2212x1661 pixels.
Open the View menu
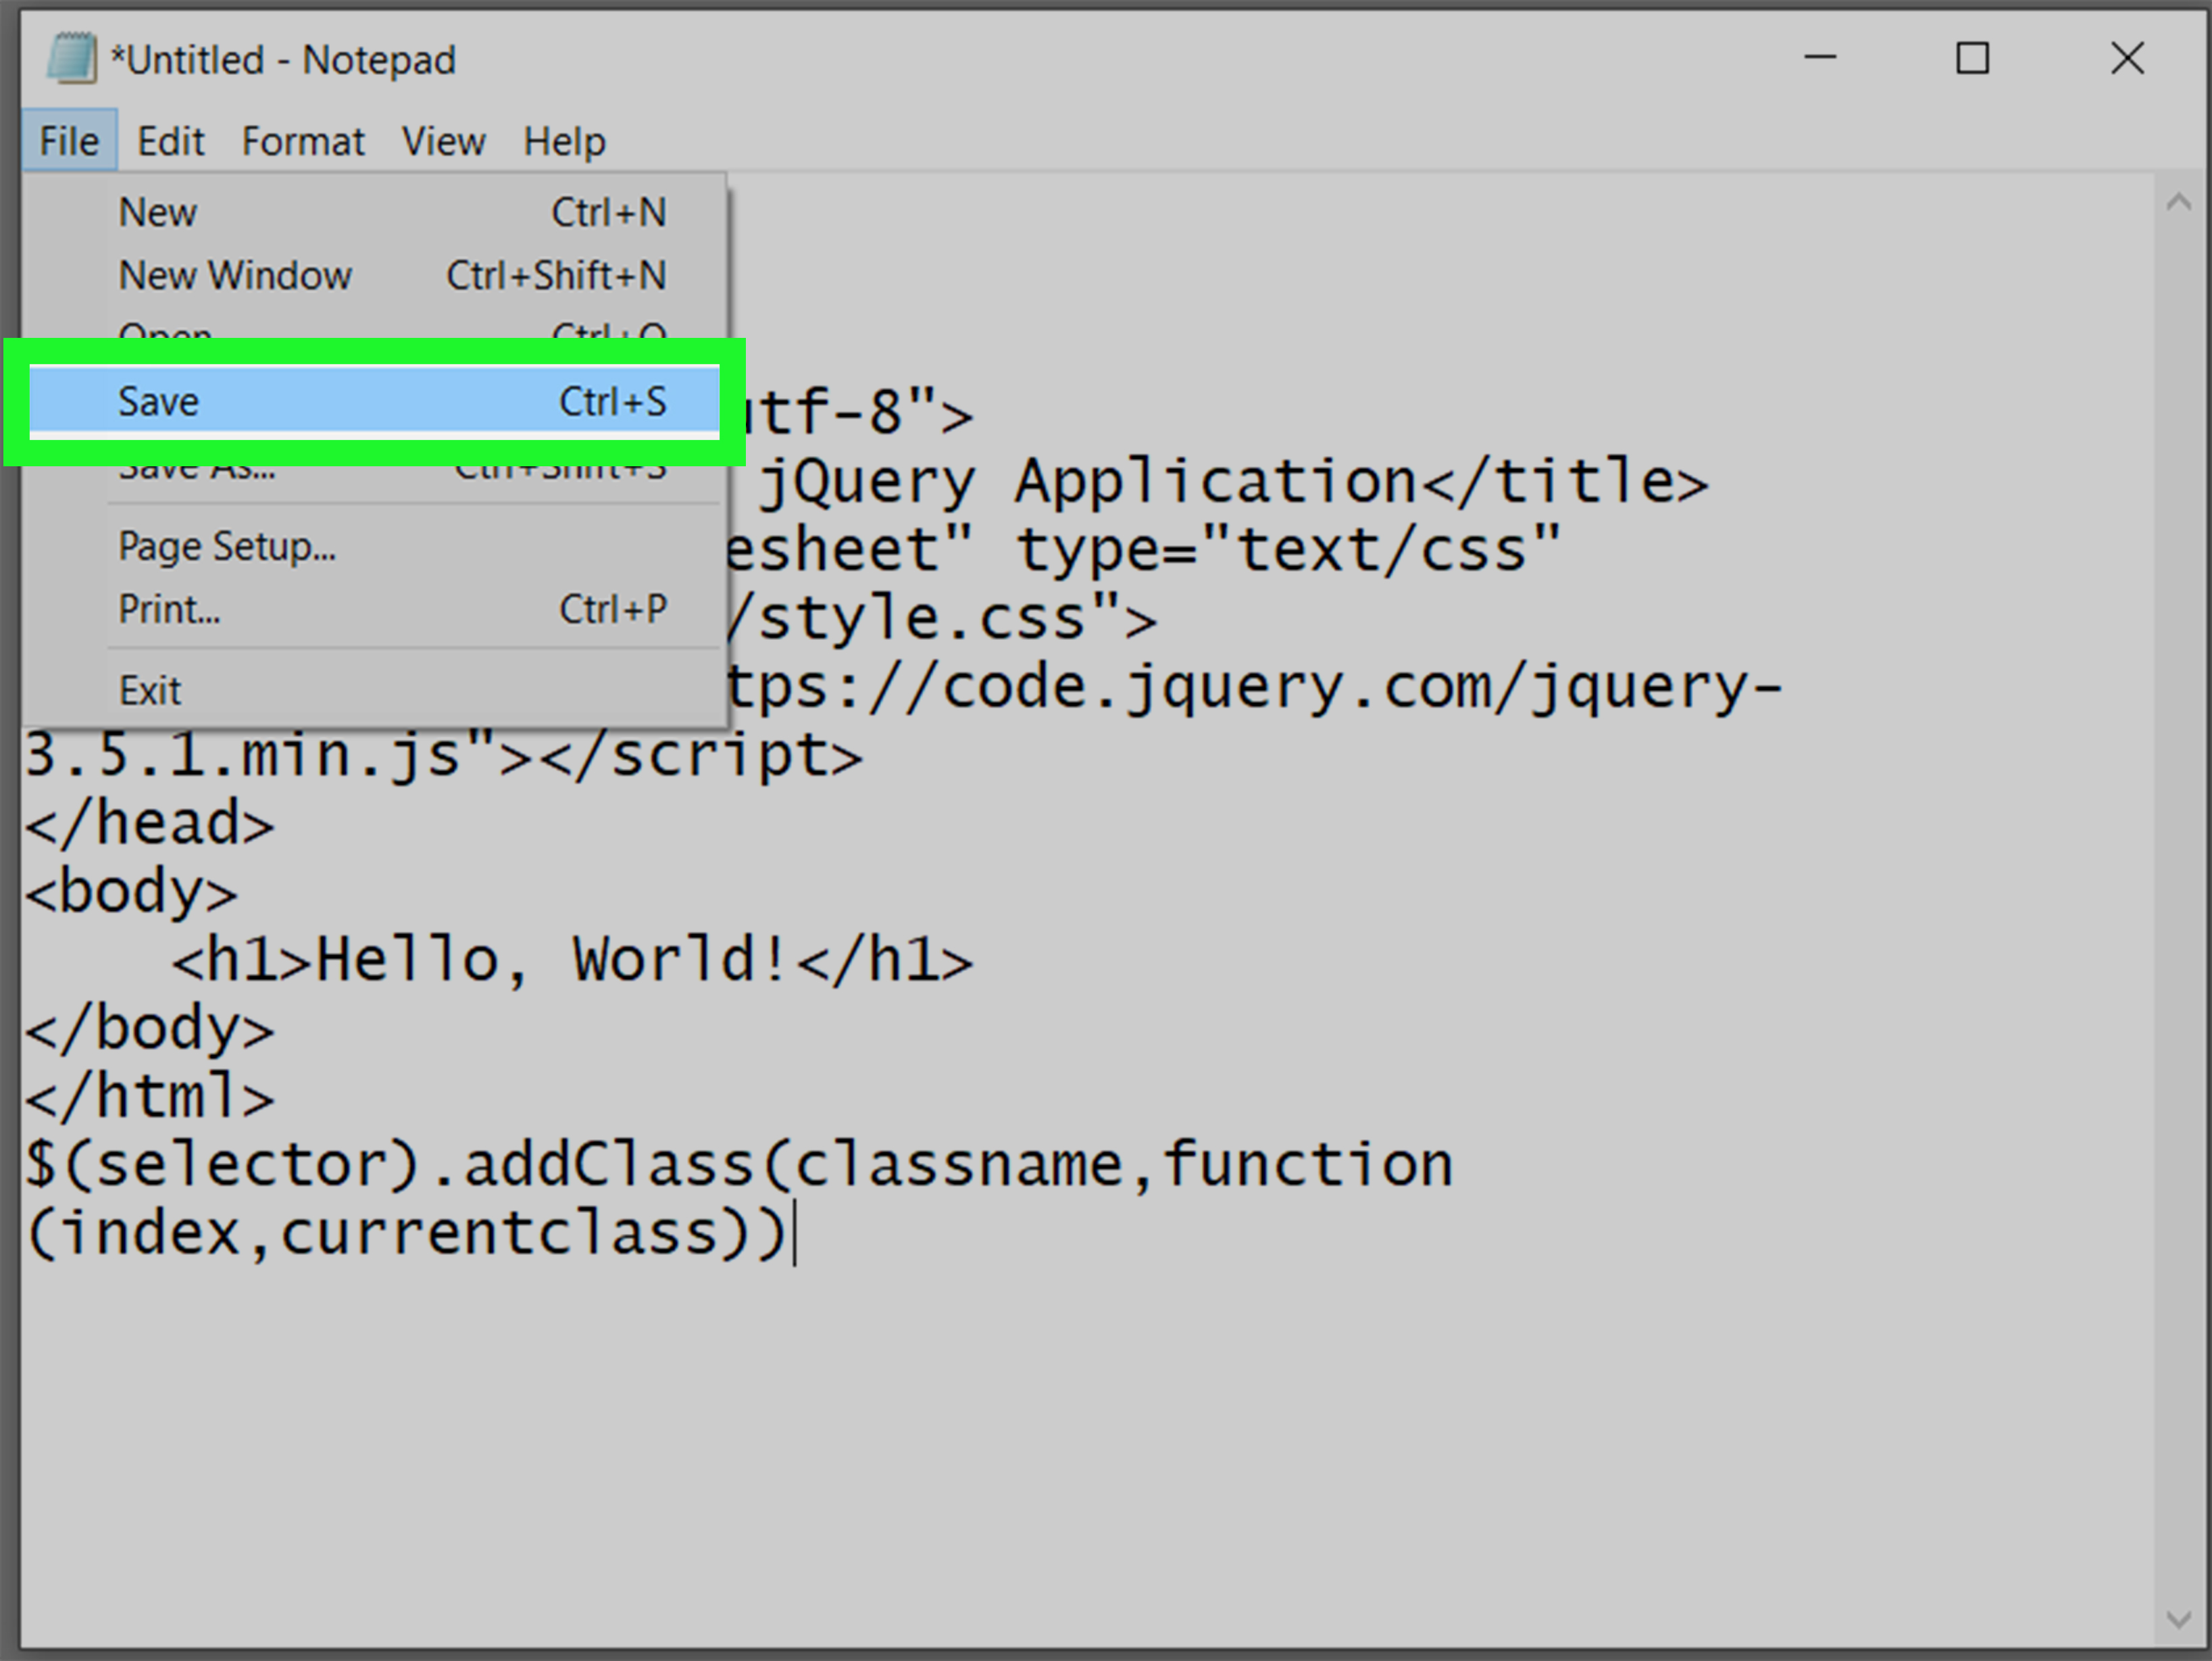pos(443,141)
